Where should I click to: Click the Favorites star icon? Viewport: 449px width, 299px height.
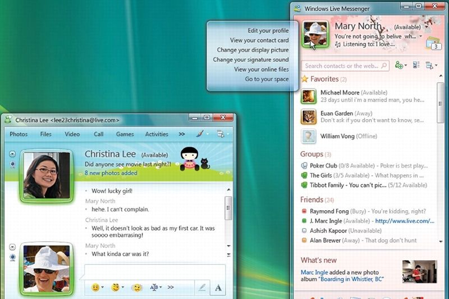[304, 79]
